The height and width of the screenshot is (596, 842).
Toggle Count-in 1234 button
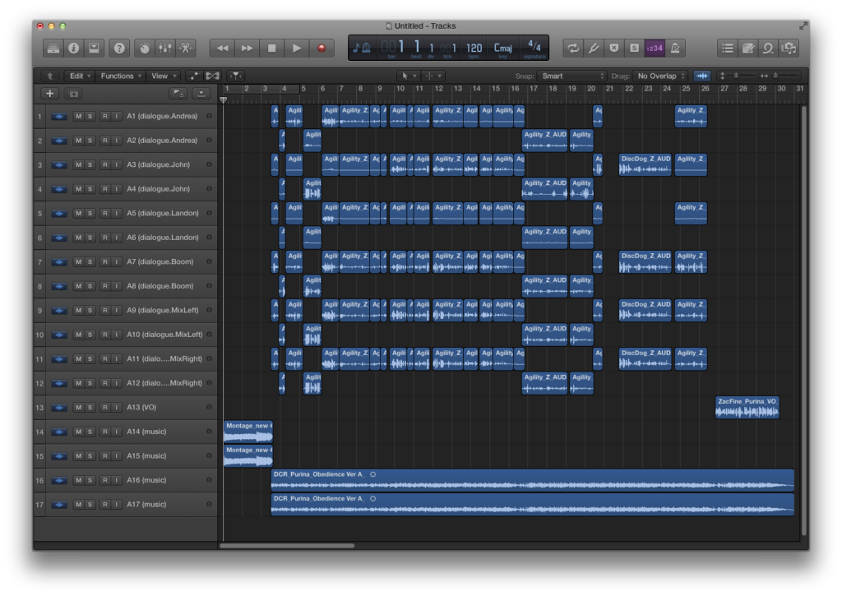coord(655,49)
